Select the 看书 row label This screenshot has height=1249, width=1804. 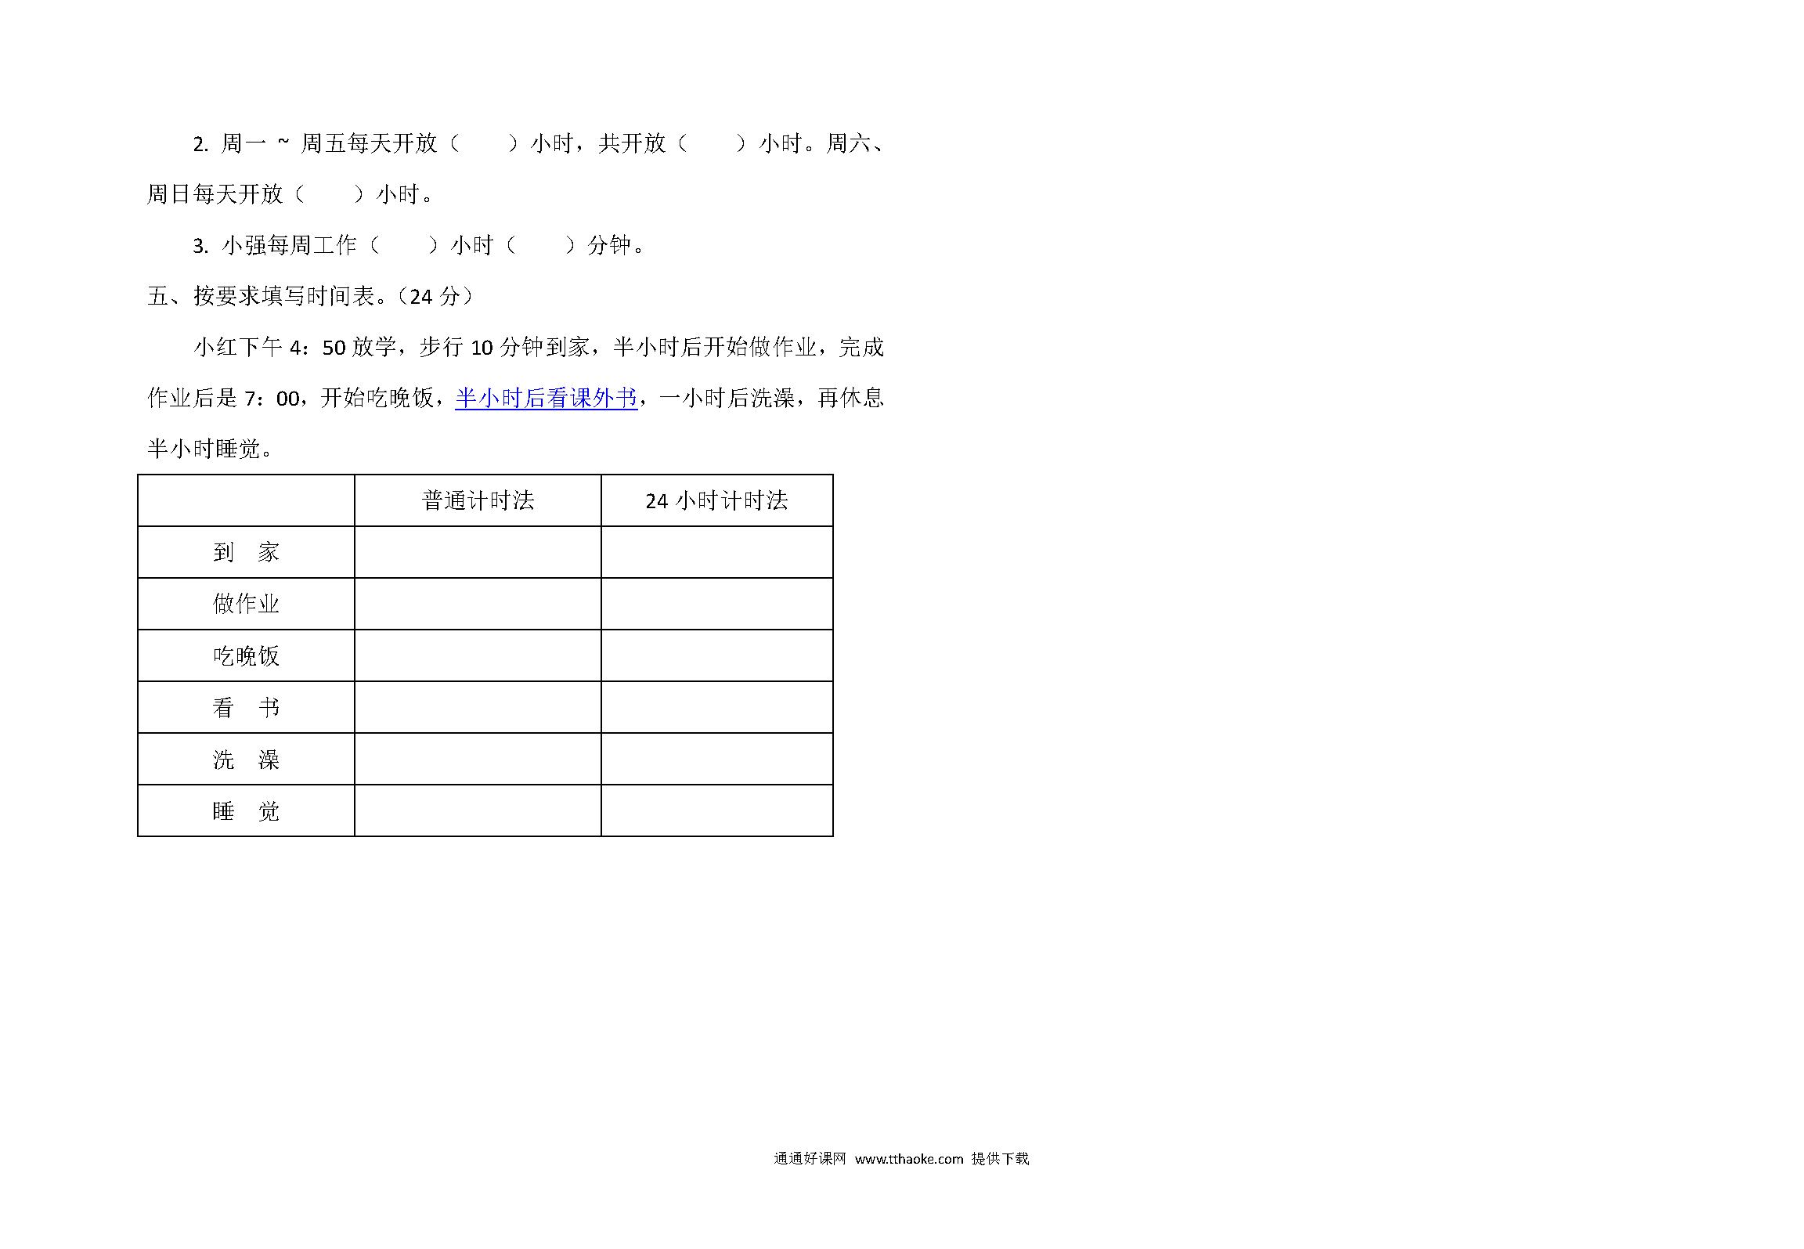[246, 707]
